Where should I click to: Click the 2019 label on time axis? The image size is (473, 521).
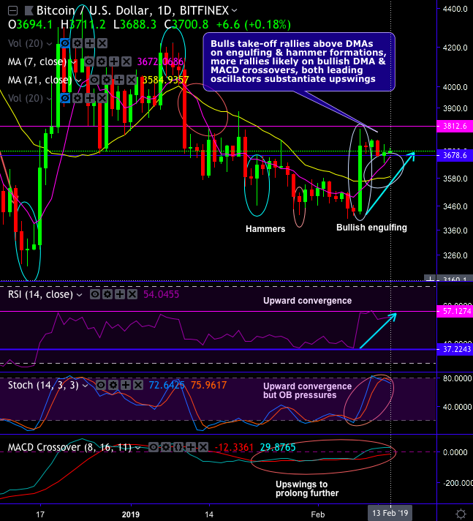131,514
